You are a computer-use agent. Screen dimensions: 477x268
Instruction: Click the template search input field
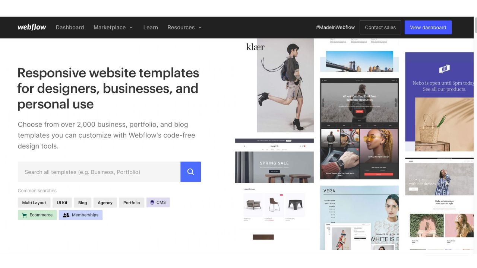point(99,172)
